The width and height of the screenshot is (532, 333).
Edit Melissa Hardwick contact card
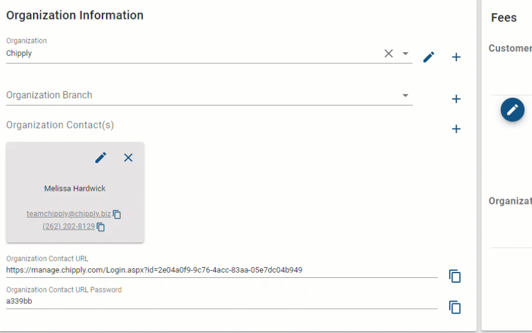[101, 158]
